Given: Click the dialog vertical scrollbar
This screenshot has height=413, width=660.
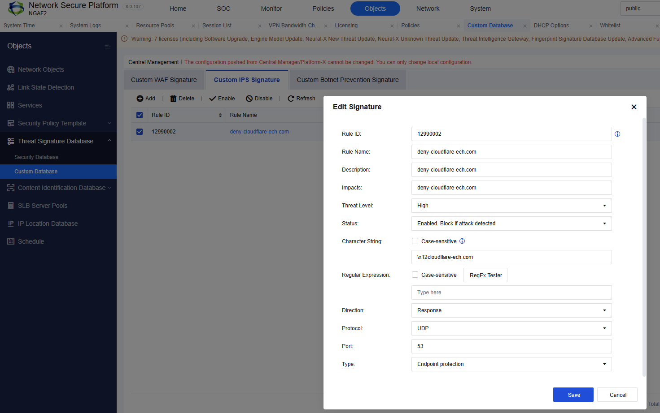Looking at the screenshot, I should [644, 247].
